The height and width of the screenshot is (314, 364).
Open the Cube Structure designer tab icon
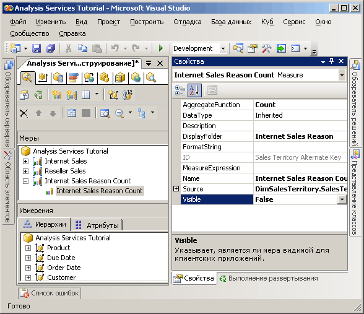27,77
